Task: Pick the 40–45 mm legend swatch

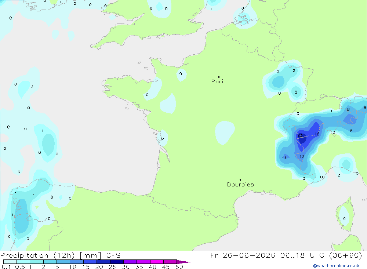Action: pyautogui.click(x=157, y=262)
